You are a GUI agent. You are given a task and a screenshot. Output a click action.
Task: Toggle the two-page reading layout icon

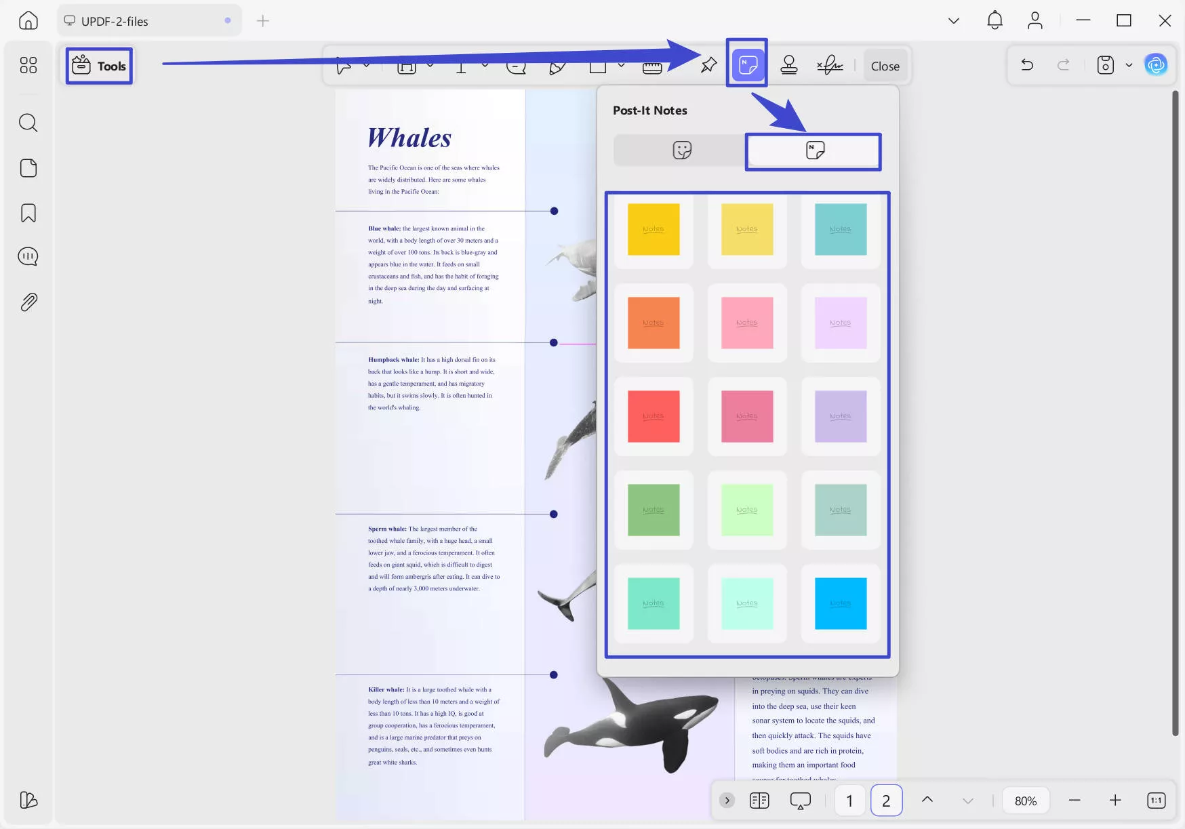pos(759,801)
